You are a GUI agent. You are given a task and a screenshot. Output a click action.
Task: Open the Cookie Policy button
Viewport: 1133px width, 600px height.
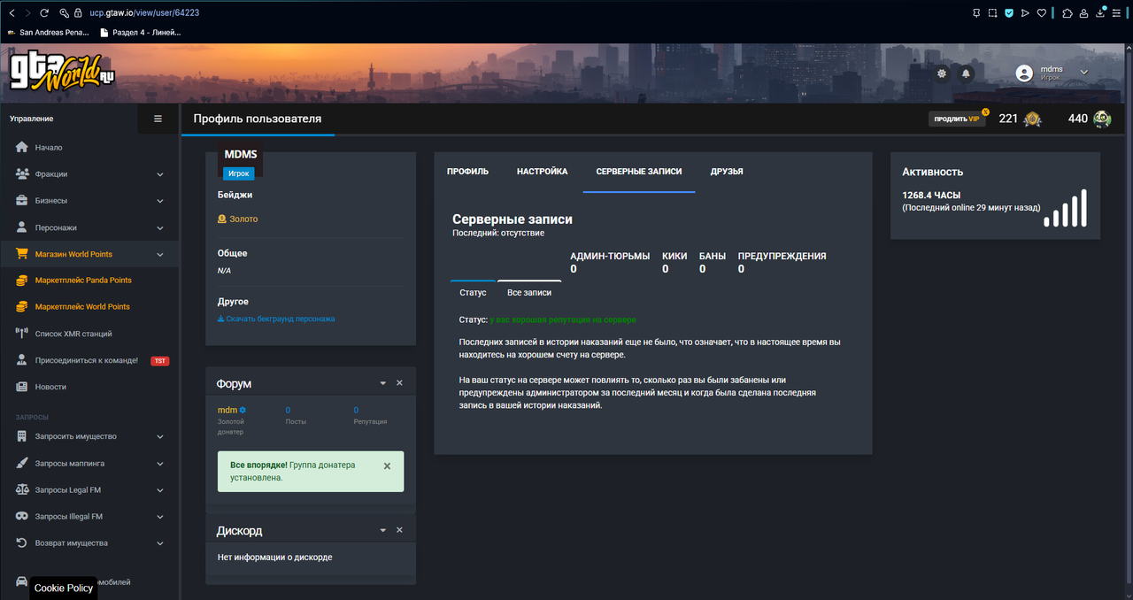tap(63, 588)
